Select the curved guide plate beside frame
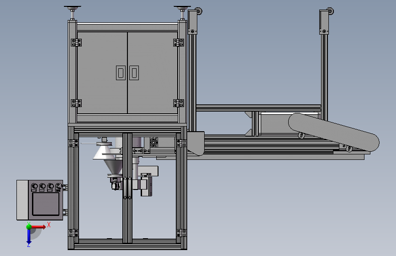396x256 pixels. coord(196,143)
